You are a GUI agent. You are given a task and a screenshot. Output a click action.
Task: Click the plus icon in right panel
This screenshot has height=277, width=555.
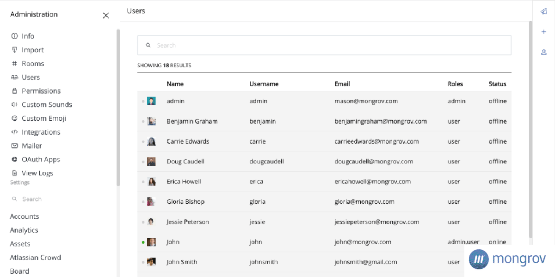544,32
